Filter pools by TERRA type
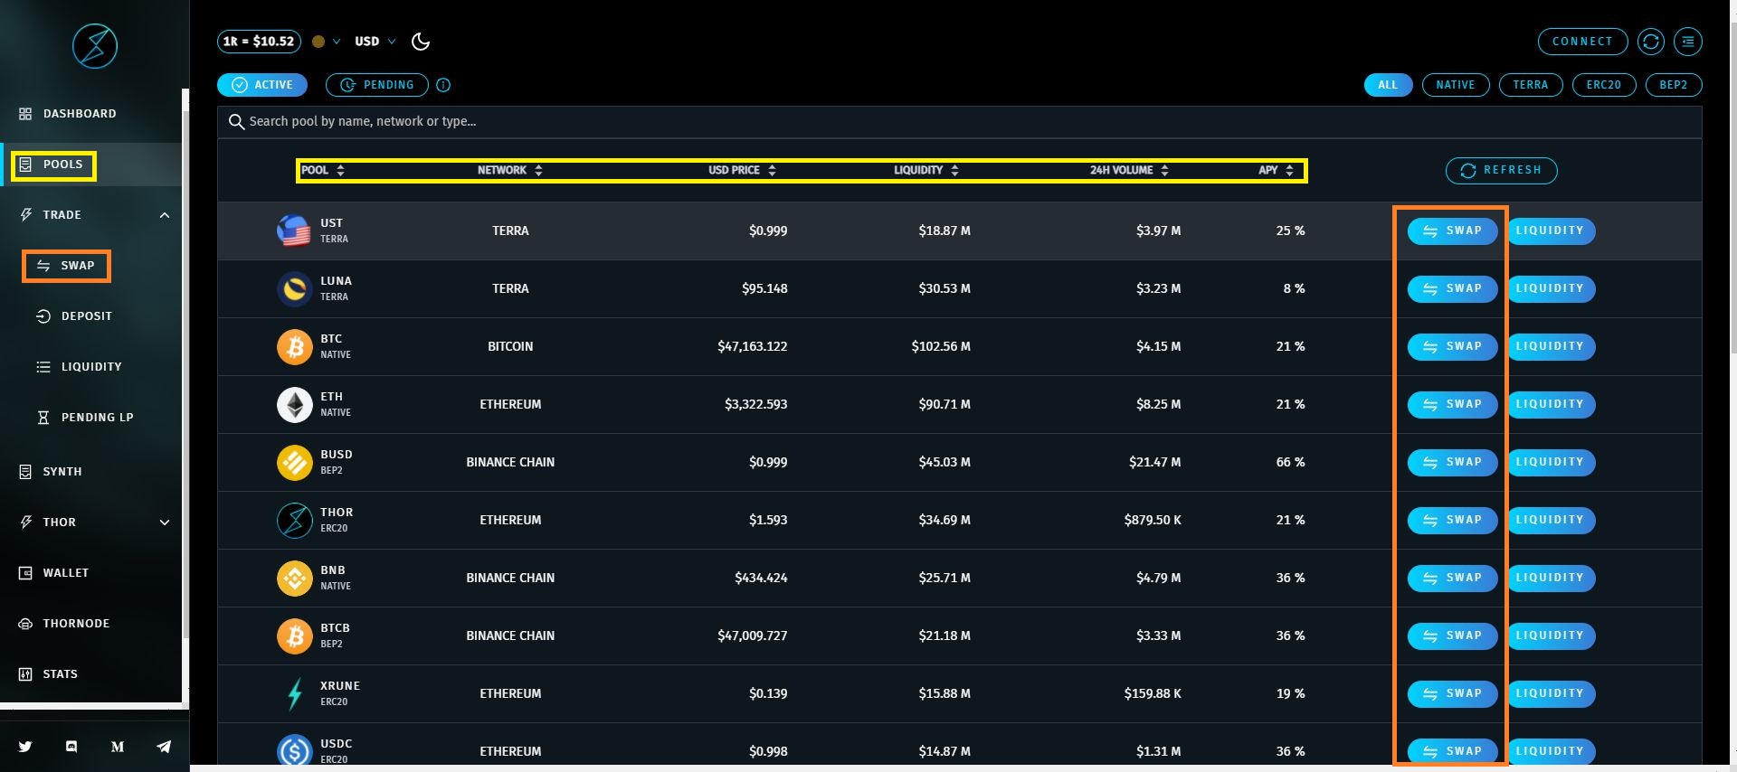1737x772 pixels. [x=1531, y=85]
